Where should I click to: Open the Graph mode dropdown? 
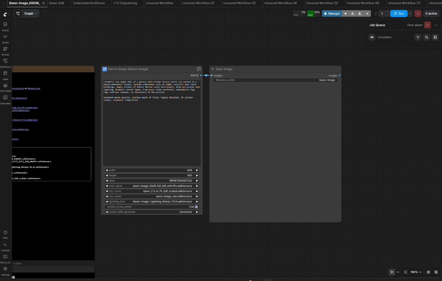[x=27, y=14]
